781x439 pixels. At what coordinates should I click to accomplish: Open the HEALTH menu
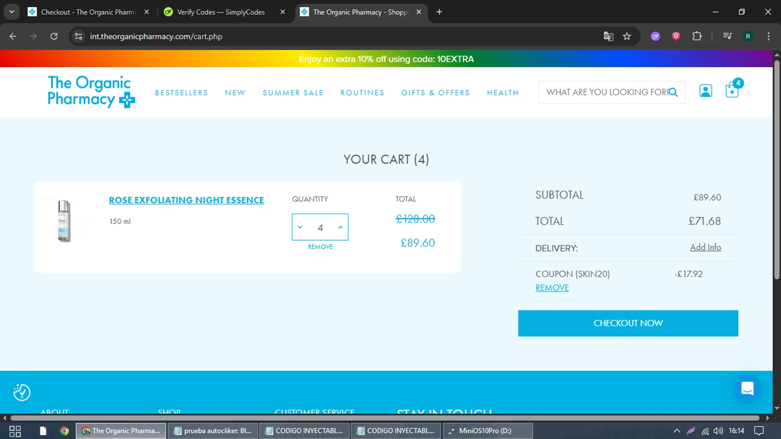[x=503, y=93]
